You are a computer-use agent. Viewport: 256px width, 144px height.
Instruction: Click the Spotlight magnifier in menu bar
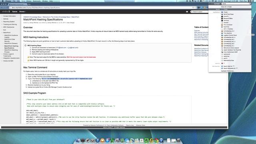coord(250,1)
